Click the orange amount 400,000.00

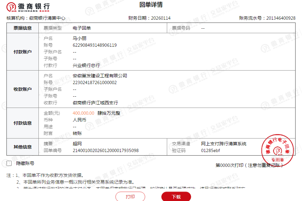coord(83,113)
